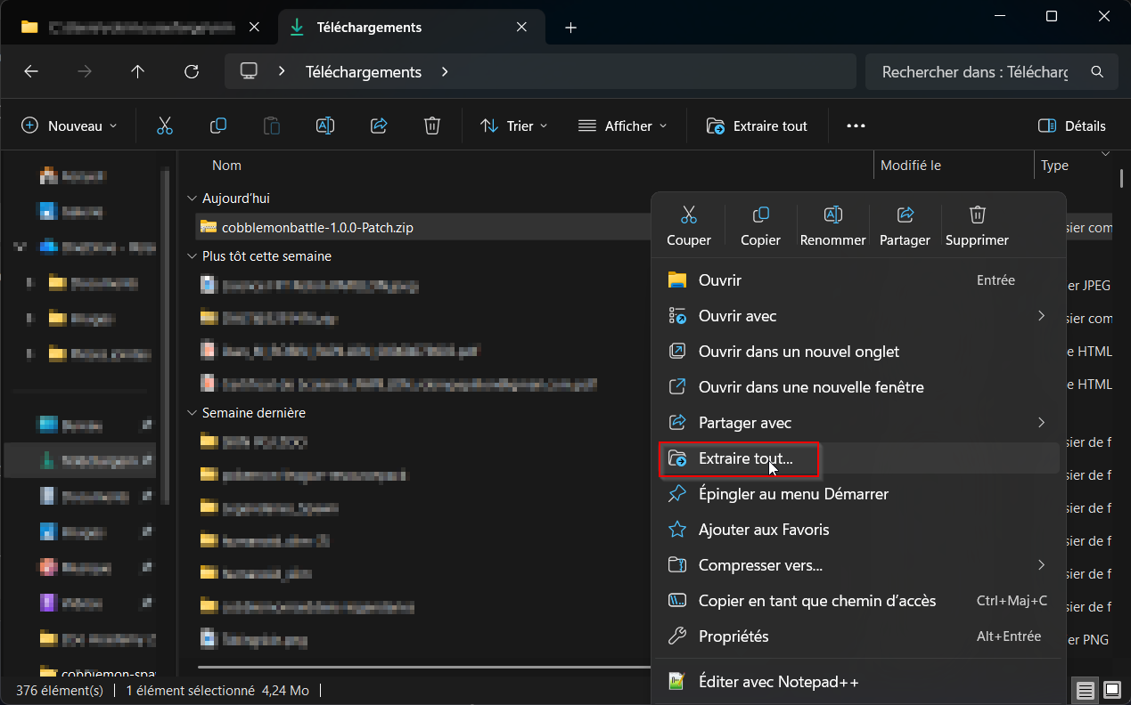
Task: Collapse the Aujourd'hui group
Action: (191, 199)
